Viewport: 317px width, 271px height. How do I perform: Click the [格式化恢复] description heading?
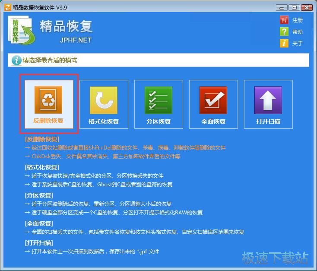[x=42, y=167]
